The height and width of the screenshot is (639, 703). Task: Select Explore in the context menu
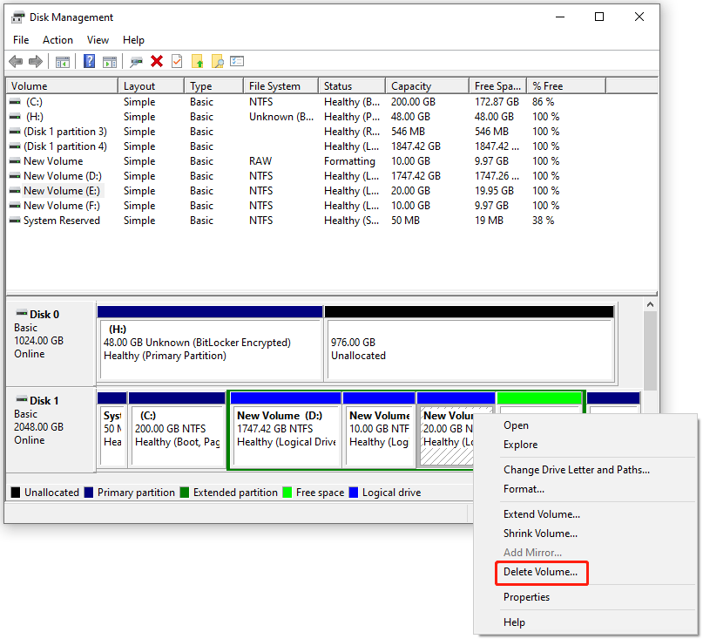point(521,445)
